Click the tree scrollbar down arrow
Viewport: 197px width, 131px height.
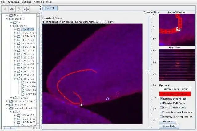38,125
